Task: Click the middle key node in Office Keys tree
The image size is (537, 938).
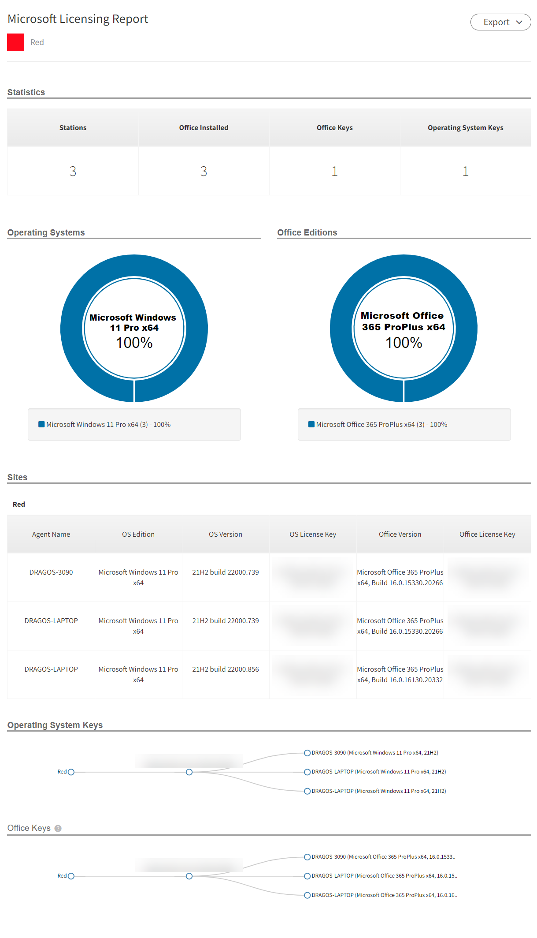Action: (x=189, y=876)
